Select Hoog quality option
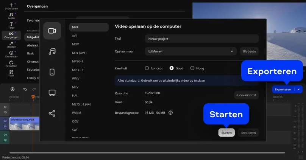The width and height of the screenshot is (306, 160). [197, 68]
